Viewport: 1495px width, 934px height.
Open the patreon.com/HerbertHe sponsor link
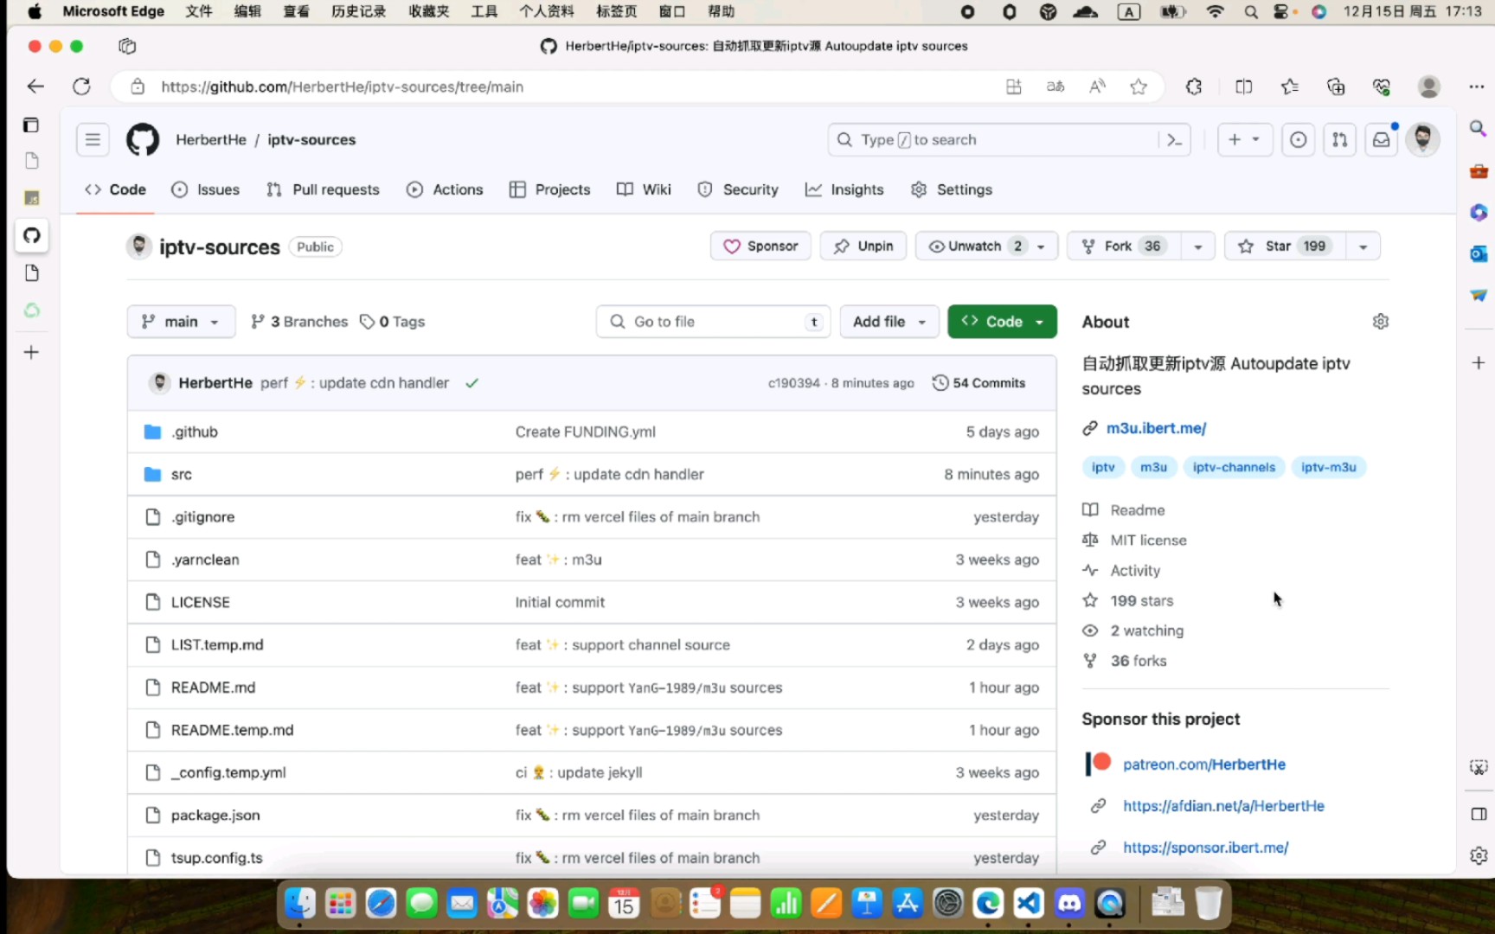[x=1203, y=764]
